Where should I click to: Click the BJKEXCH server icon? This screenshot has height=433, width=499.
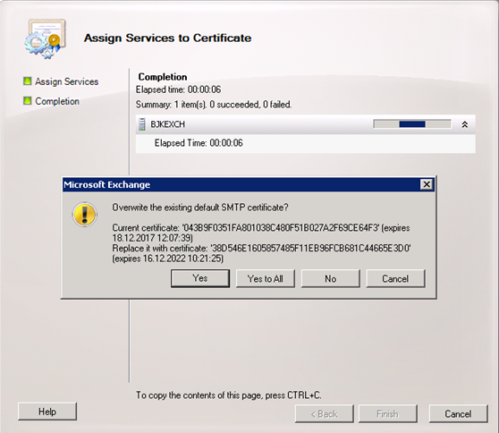[142, 124]
